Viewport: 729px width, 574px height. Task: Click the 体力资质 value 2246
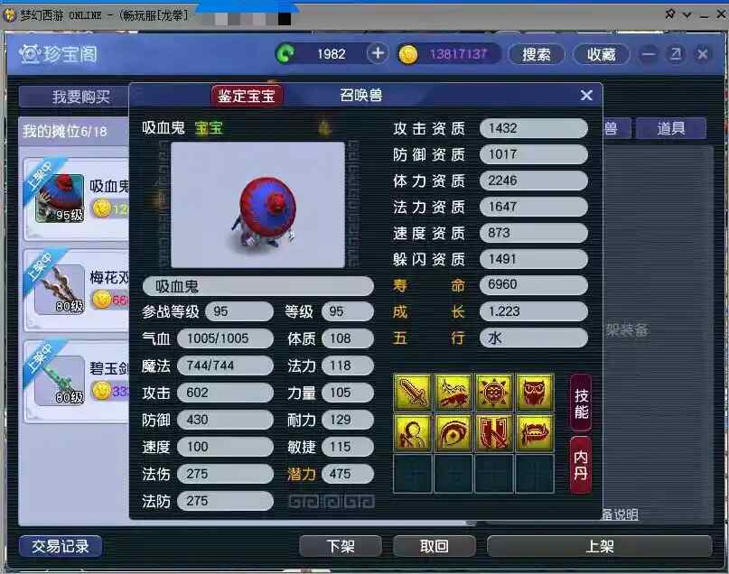(534, 181)
